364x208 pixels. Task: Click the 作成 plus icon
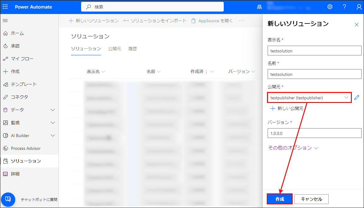tap(5, 72)
